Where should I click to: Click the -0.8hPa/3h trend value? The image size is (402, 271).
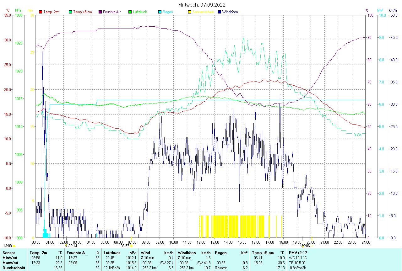coord(298,268)
